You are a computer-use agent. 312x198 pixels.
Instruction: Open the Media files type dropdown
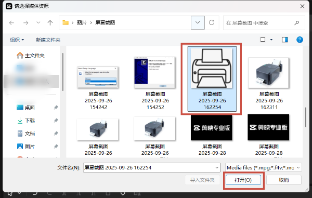(x=263, y=167)
